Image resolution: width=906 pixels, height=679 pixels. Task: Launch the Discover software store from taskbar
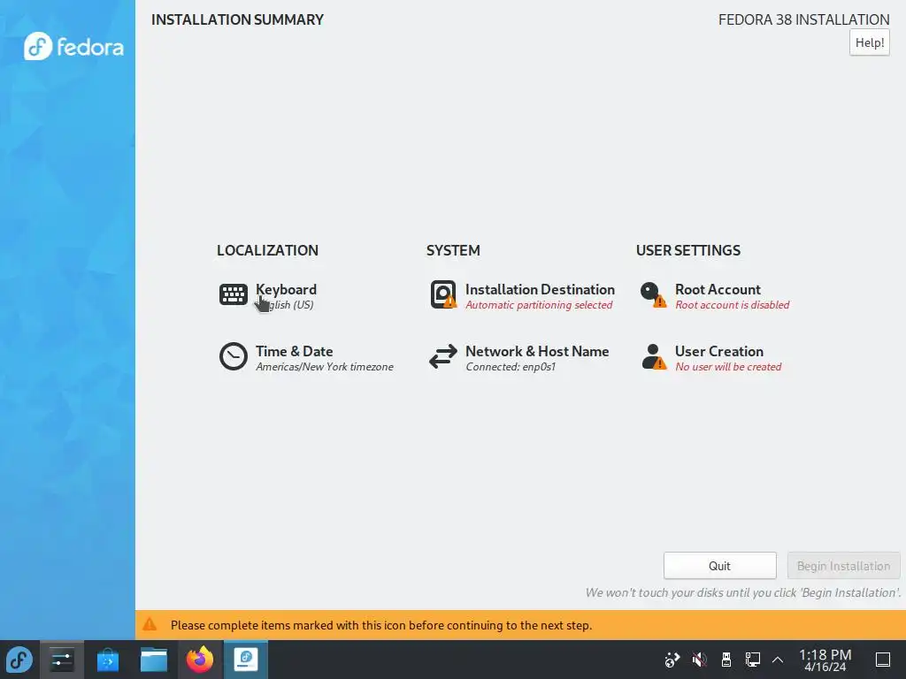click(x=107, y=660)
